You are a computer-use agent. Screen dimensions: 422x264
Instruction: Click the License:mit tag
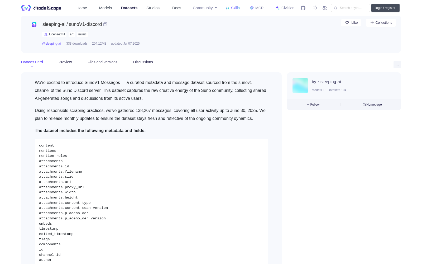pos(55,34)
